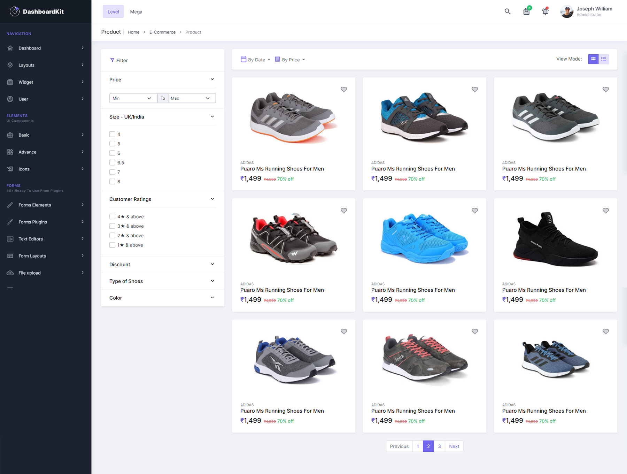Click the DashboardKit logo icon
Screen dimensions: 627x474
15,12
